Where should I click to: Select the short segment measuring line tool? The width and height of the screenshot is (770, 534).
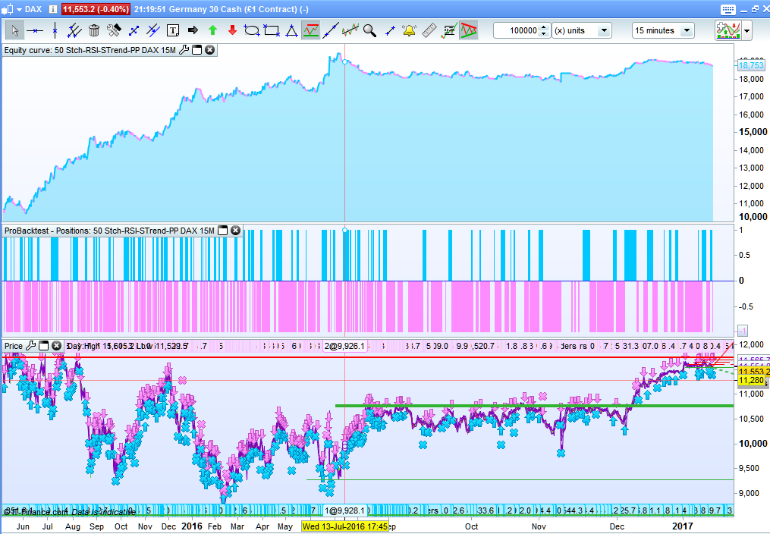(x=390, y=30)
